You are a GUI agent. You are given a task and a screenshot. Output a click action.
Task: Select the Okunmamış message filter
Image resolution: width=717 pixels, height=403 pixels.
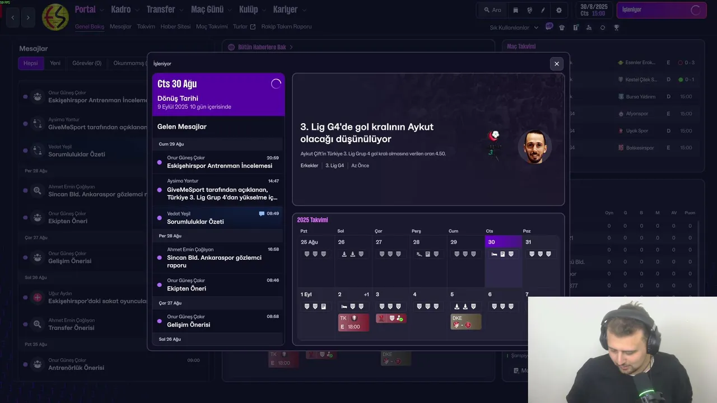pyautogui.click(x=129, y=63)
